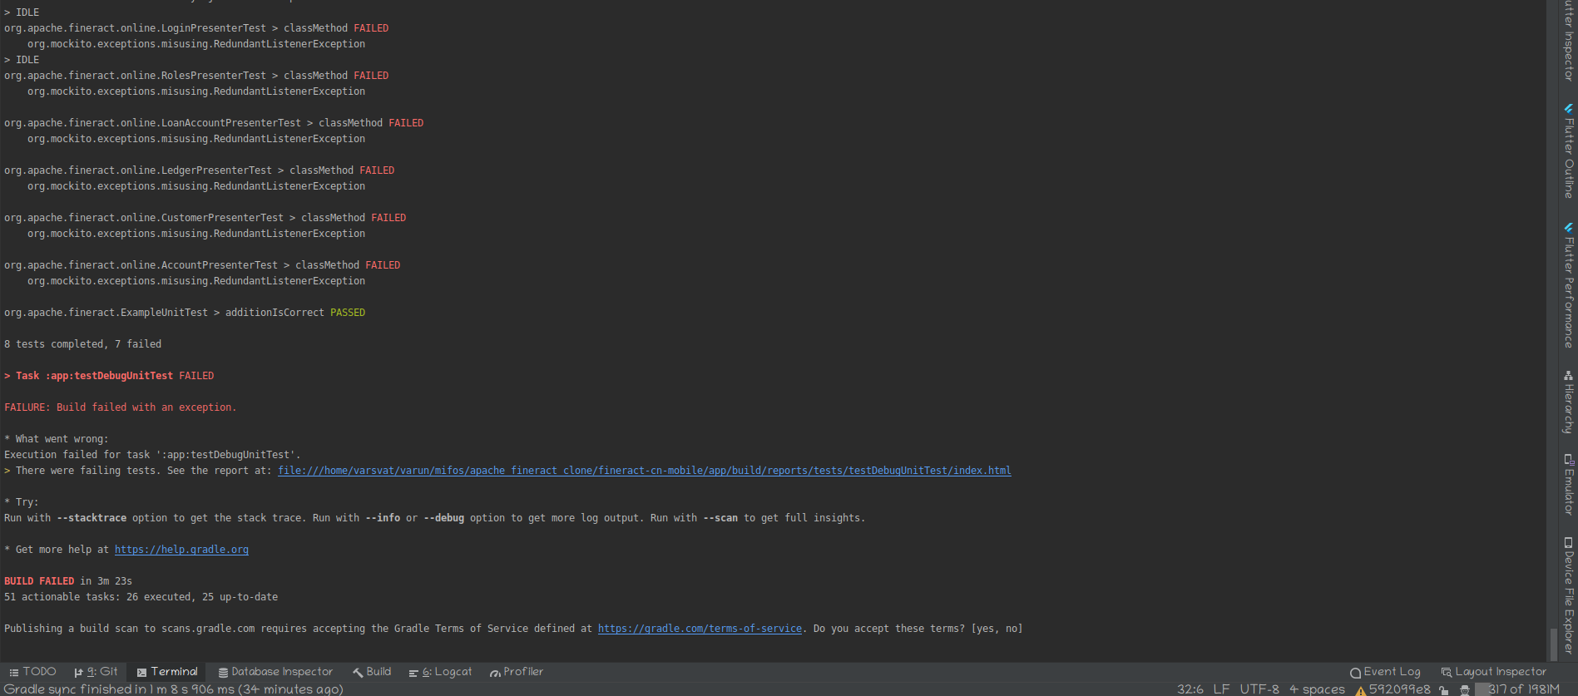Open the Layout Inspector panel

[x=1493, y=672]
